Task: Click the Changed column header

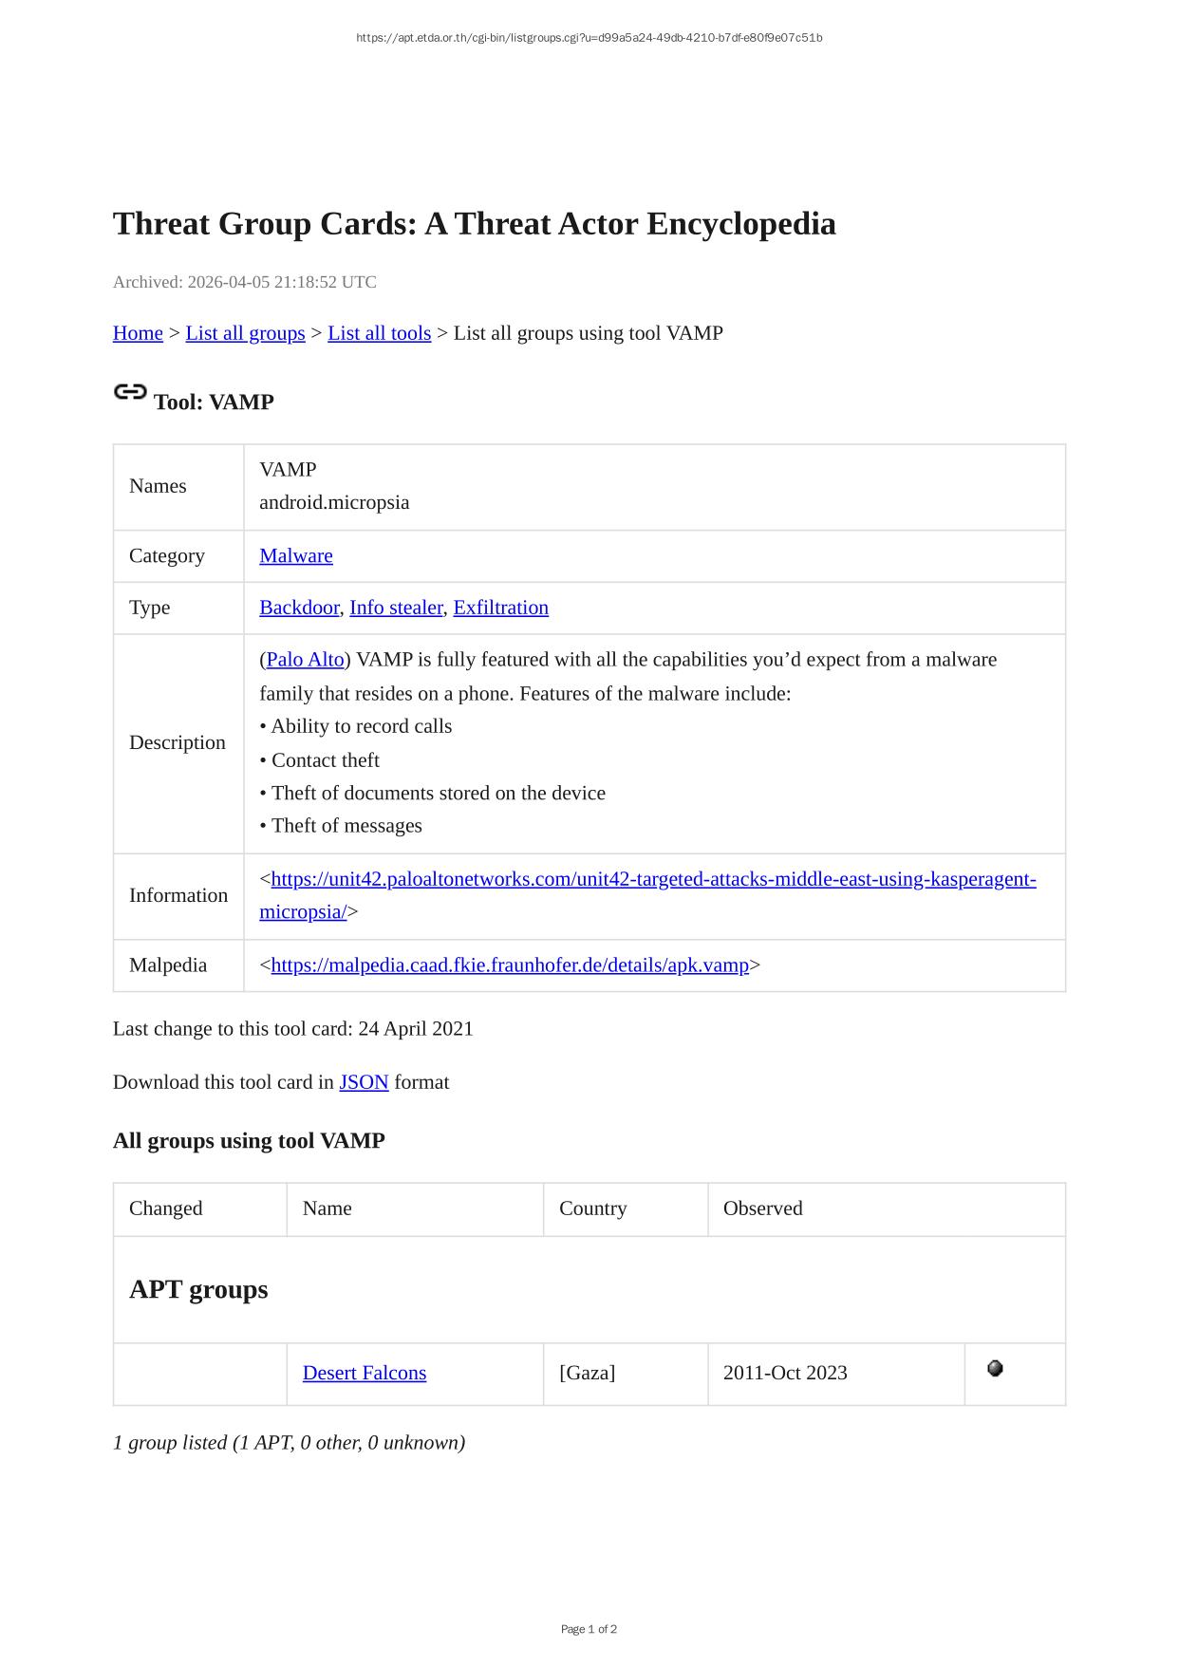Action: 166,1208
